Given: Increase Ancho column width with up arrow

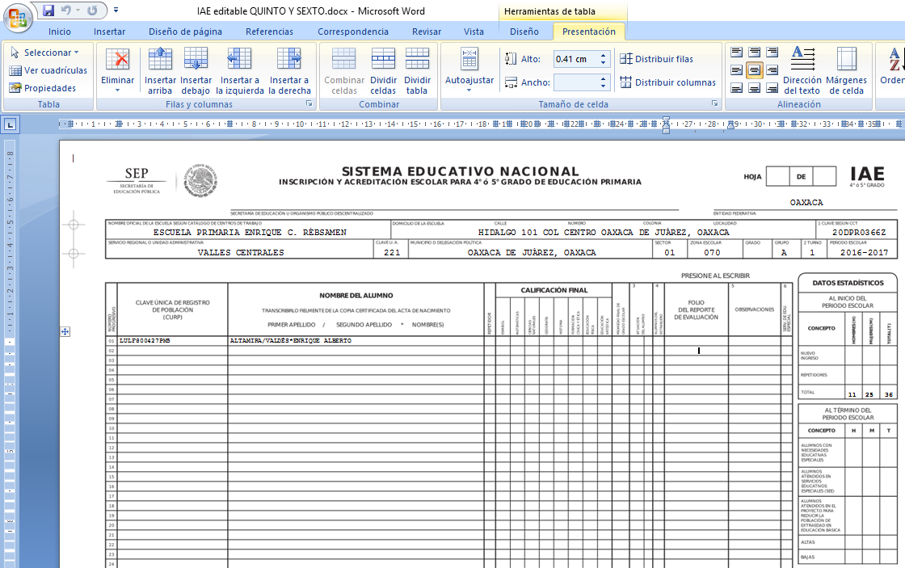Looking at the screenshot, I should point(603,79).
